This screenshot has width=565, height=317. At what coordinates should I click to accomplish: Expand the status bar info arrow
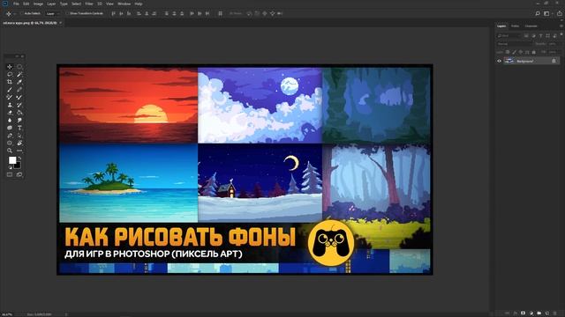(x=66, y=314)
